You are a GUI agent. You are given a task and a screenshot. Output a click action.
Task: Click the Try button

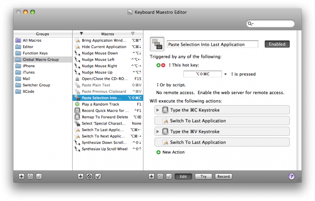[203, 177]
